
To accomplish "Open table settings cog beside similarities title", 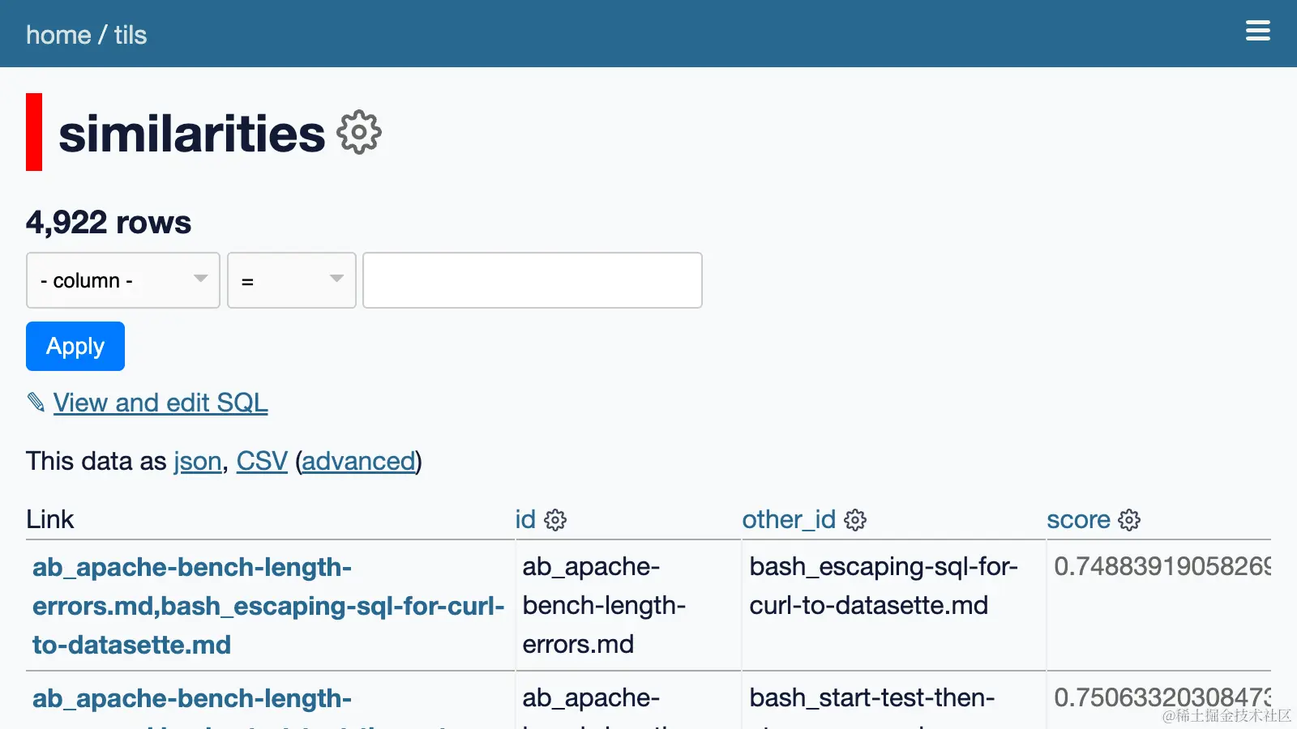I will [x=357, y=131].
